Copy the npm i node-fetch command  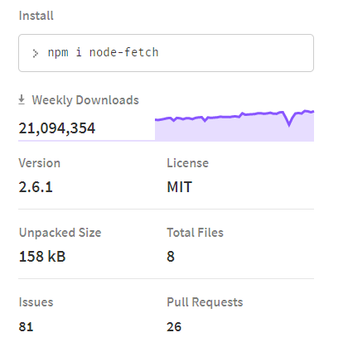103,52
